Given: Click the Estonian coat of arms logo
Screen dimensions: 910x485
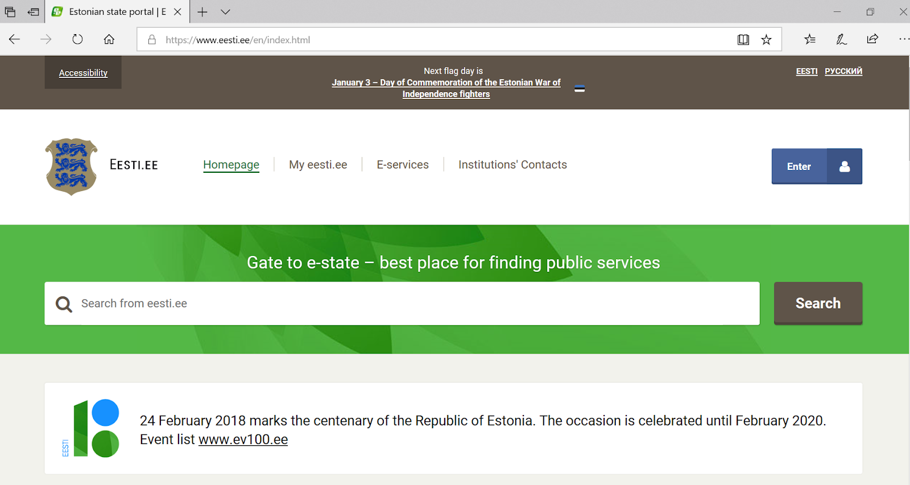Looking at the screenshot, I should pos(71,166).
